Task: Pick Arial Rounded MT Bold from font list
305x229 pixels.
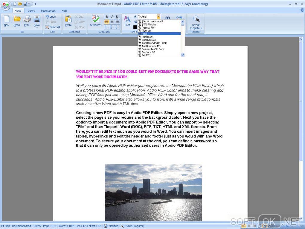Action: pyautogui.click(x=159, y=43)
